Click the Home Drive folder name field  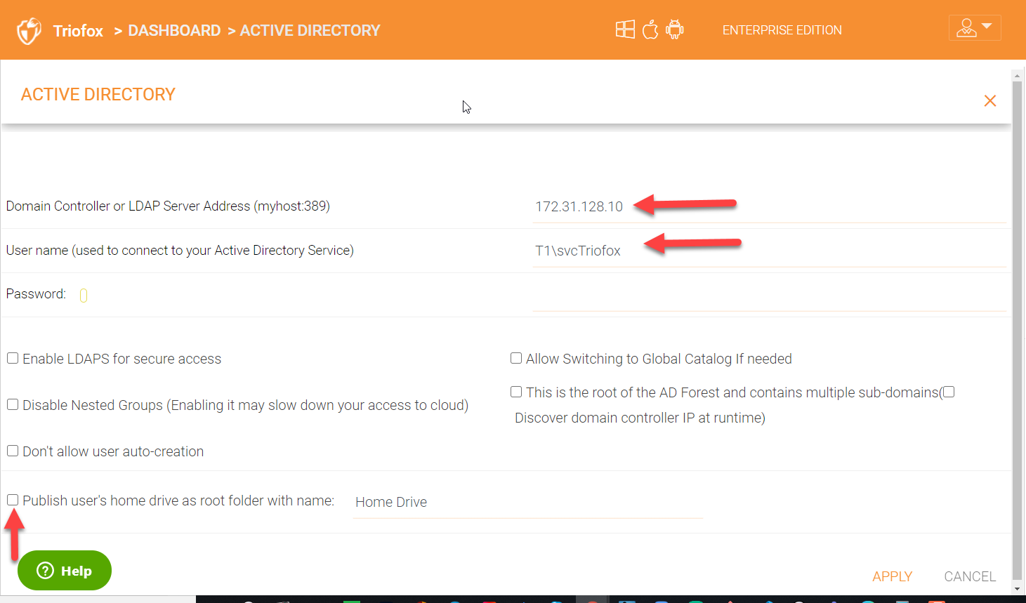click(527, 502)
